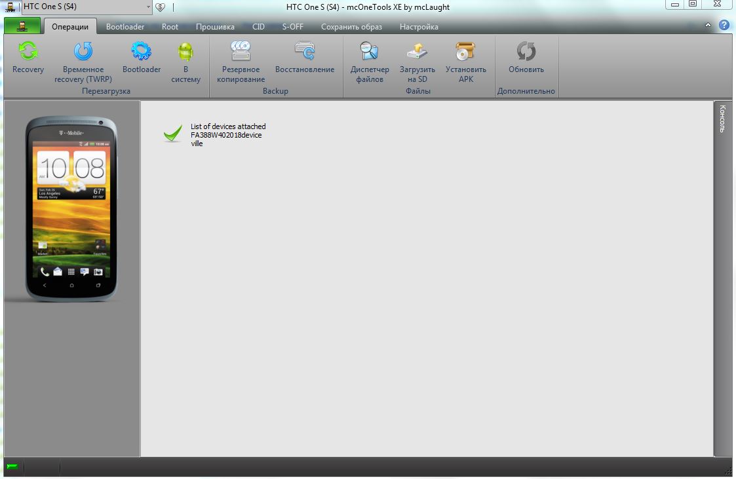Screen dimensions: 736x479
Task: Select the S-OFF tab
Action: [x=292, y=27]
